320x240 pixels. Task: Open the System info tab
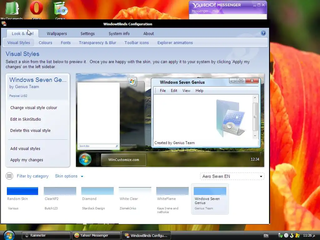pos(119,33)
